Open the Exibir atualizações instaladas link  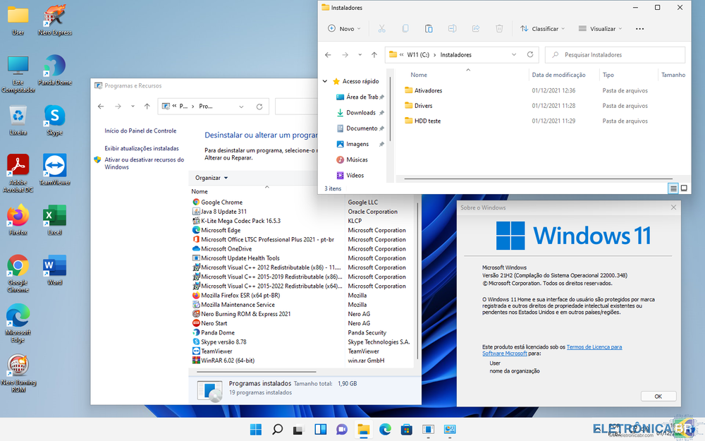tap(142, 149)
